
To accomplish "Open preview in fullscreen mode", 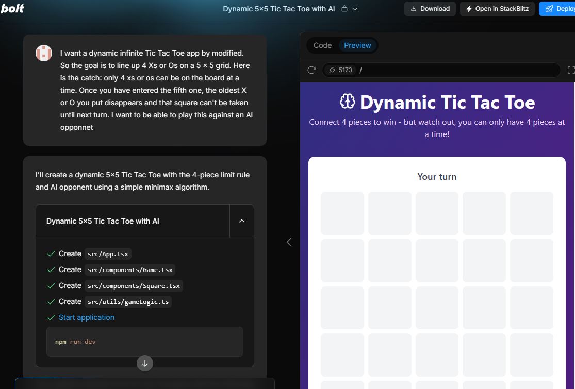I will click(x=570, y=70).
